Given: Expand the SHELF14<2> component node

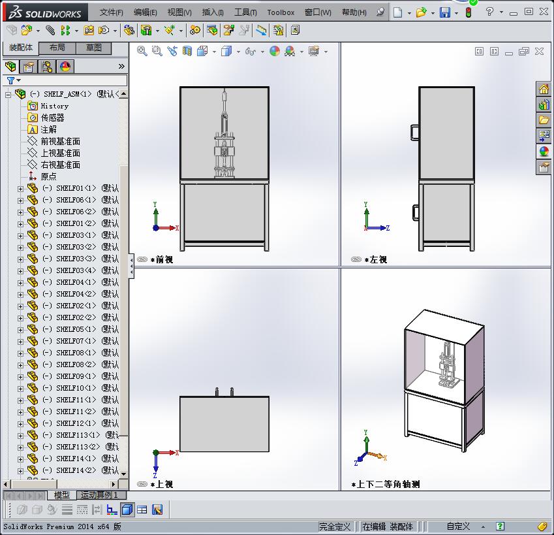Looking at the screenshot, I should tap(20, 471).
